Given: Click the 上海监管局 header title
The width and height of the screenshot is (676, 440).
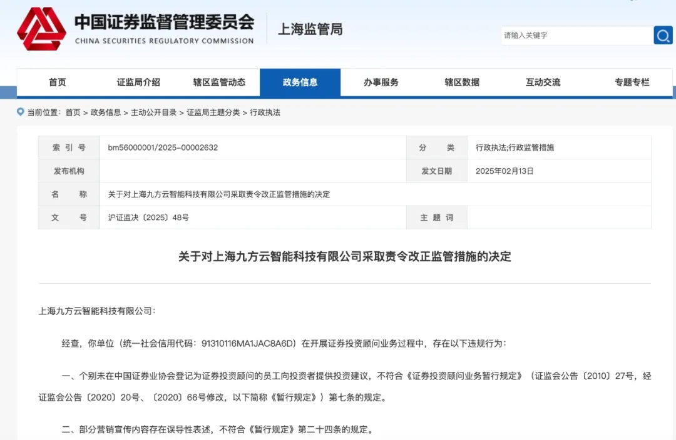Looking at the screenshot, I should coord(310,29).
